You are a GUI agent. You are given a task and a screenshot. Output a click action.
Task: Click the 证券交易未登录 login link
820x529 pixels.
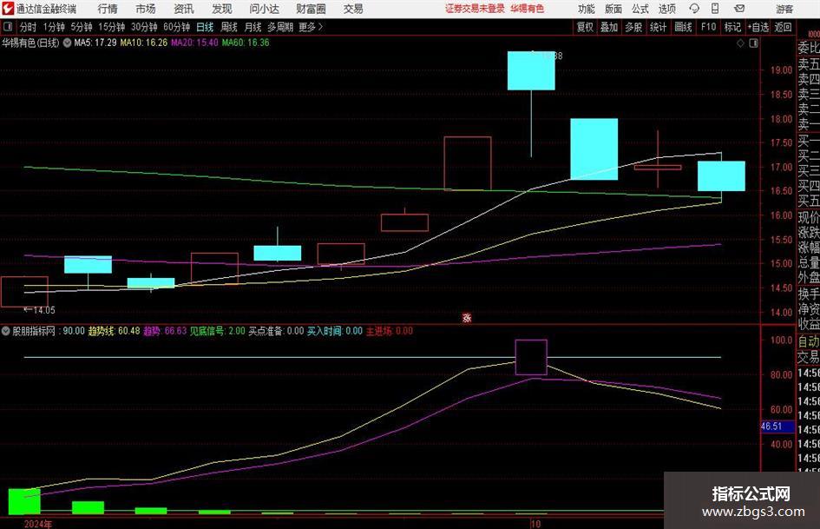(475, 9)
